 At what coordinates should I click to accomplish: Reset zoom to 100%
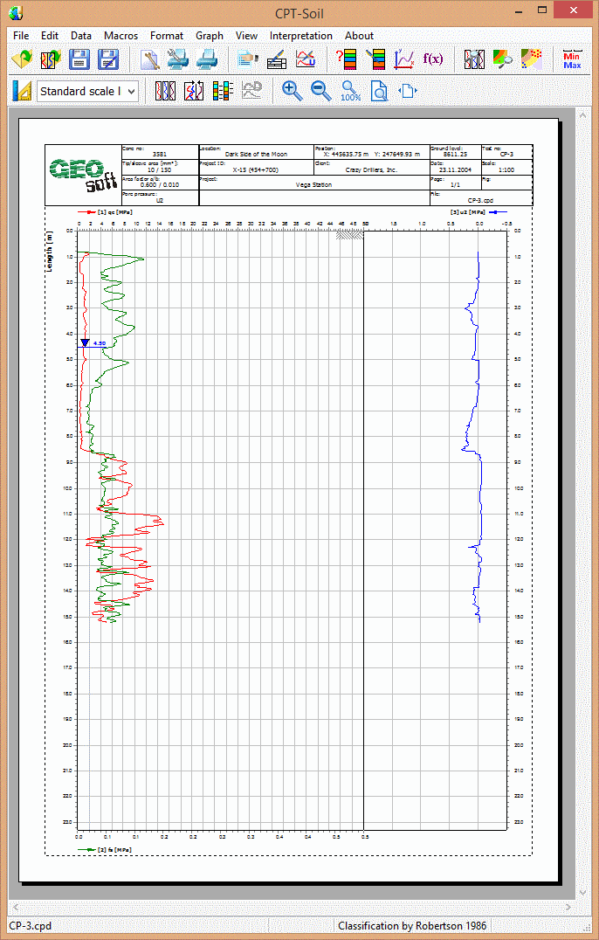coord(351,91)
